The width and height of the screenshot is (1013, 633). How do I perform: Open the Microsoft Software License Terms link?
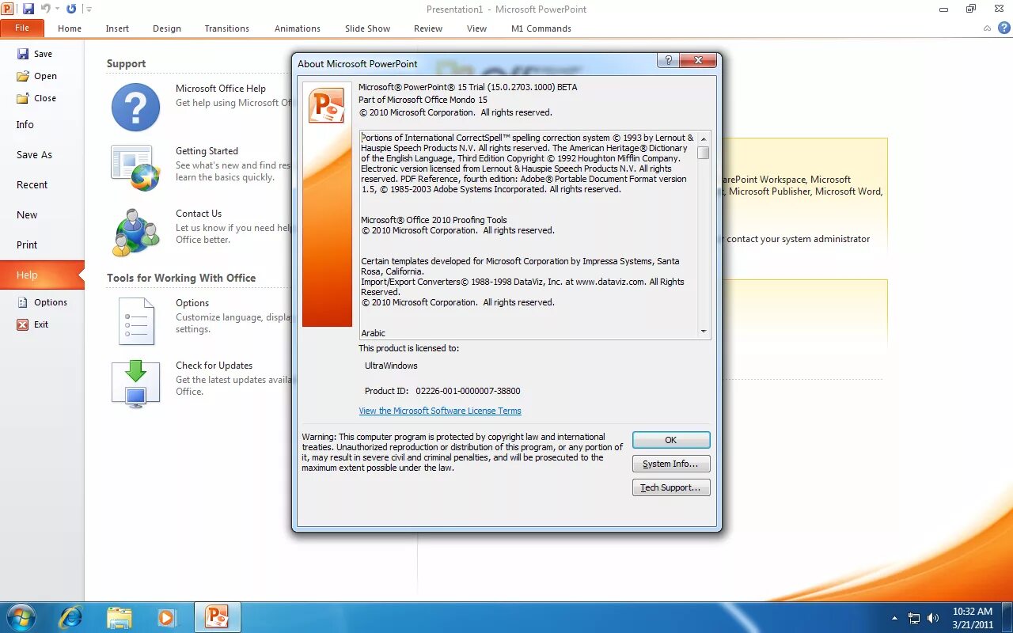[440, 411]
